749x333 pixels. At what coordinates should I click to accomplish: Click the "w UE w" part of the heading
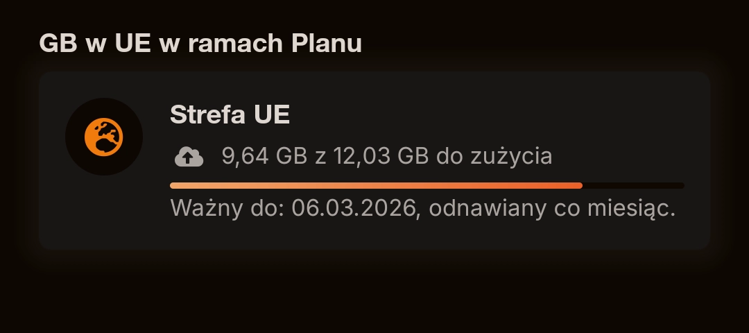139,43
